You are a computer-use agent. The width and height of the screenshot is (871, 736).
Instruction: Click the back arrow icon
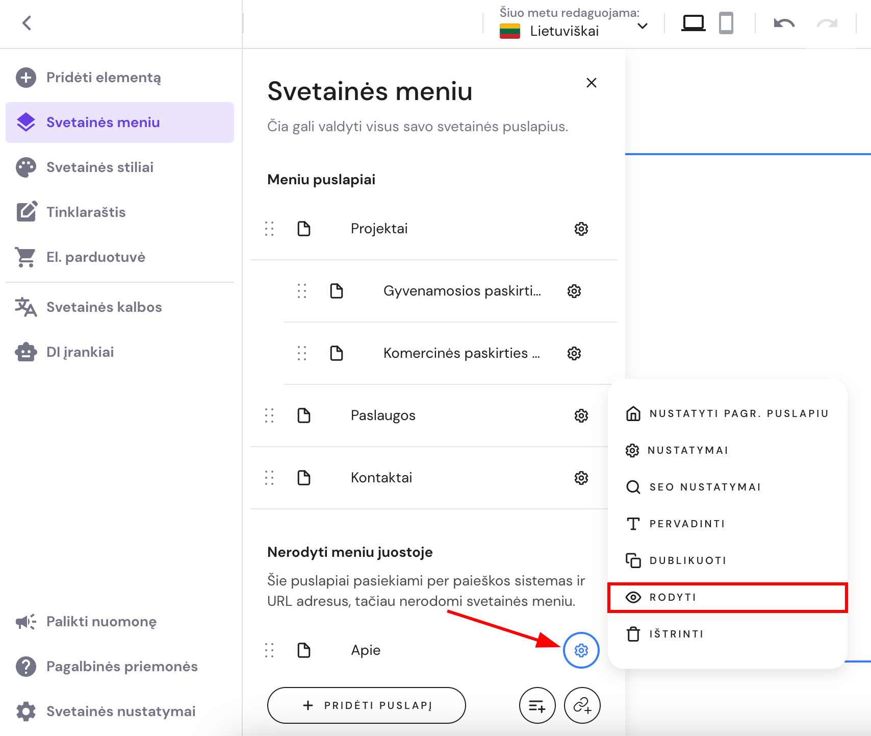click(x=27, y=23)
